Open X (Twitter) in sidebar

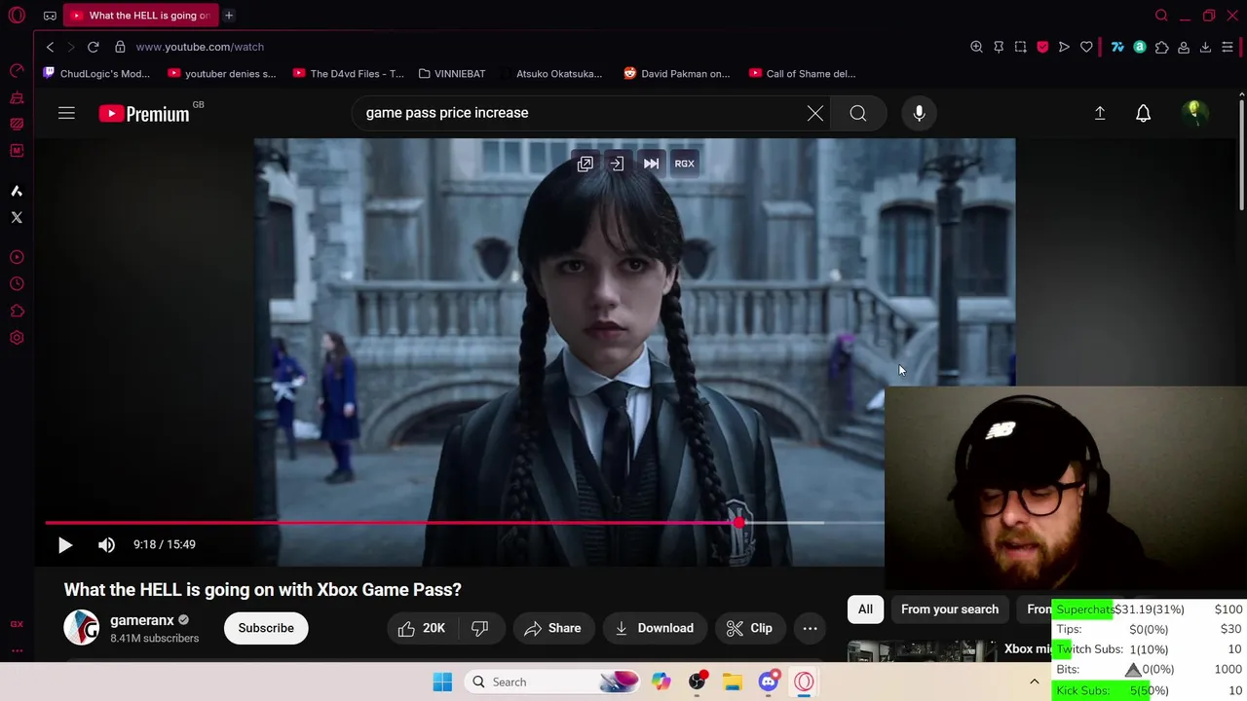pyautogui.click(x=17, y=217)
